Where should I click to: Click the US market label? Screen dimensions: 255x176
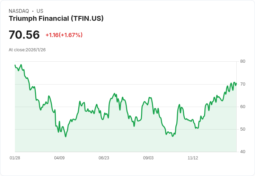[40, 11]
